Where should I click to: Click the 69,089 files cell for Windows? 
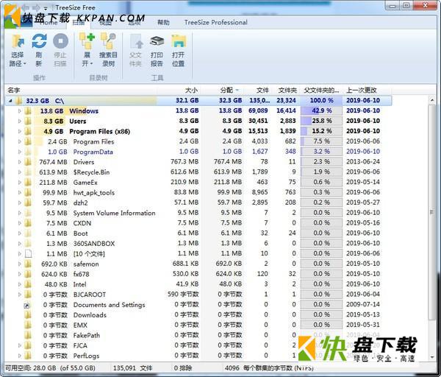[x=258, y=110]
